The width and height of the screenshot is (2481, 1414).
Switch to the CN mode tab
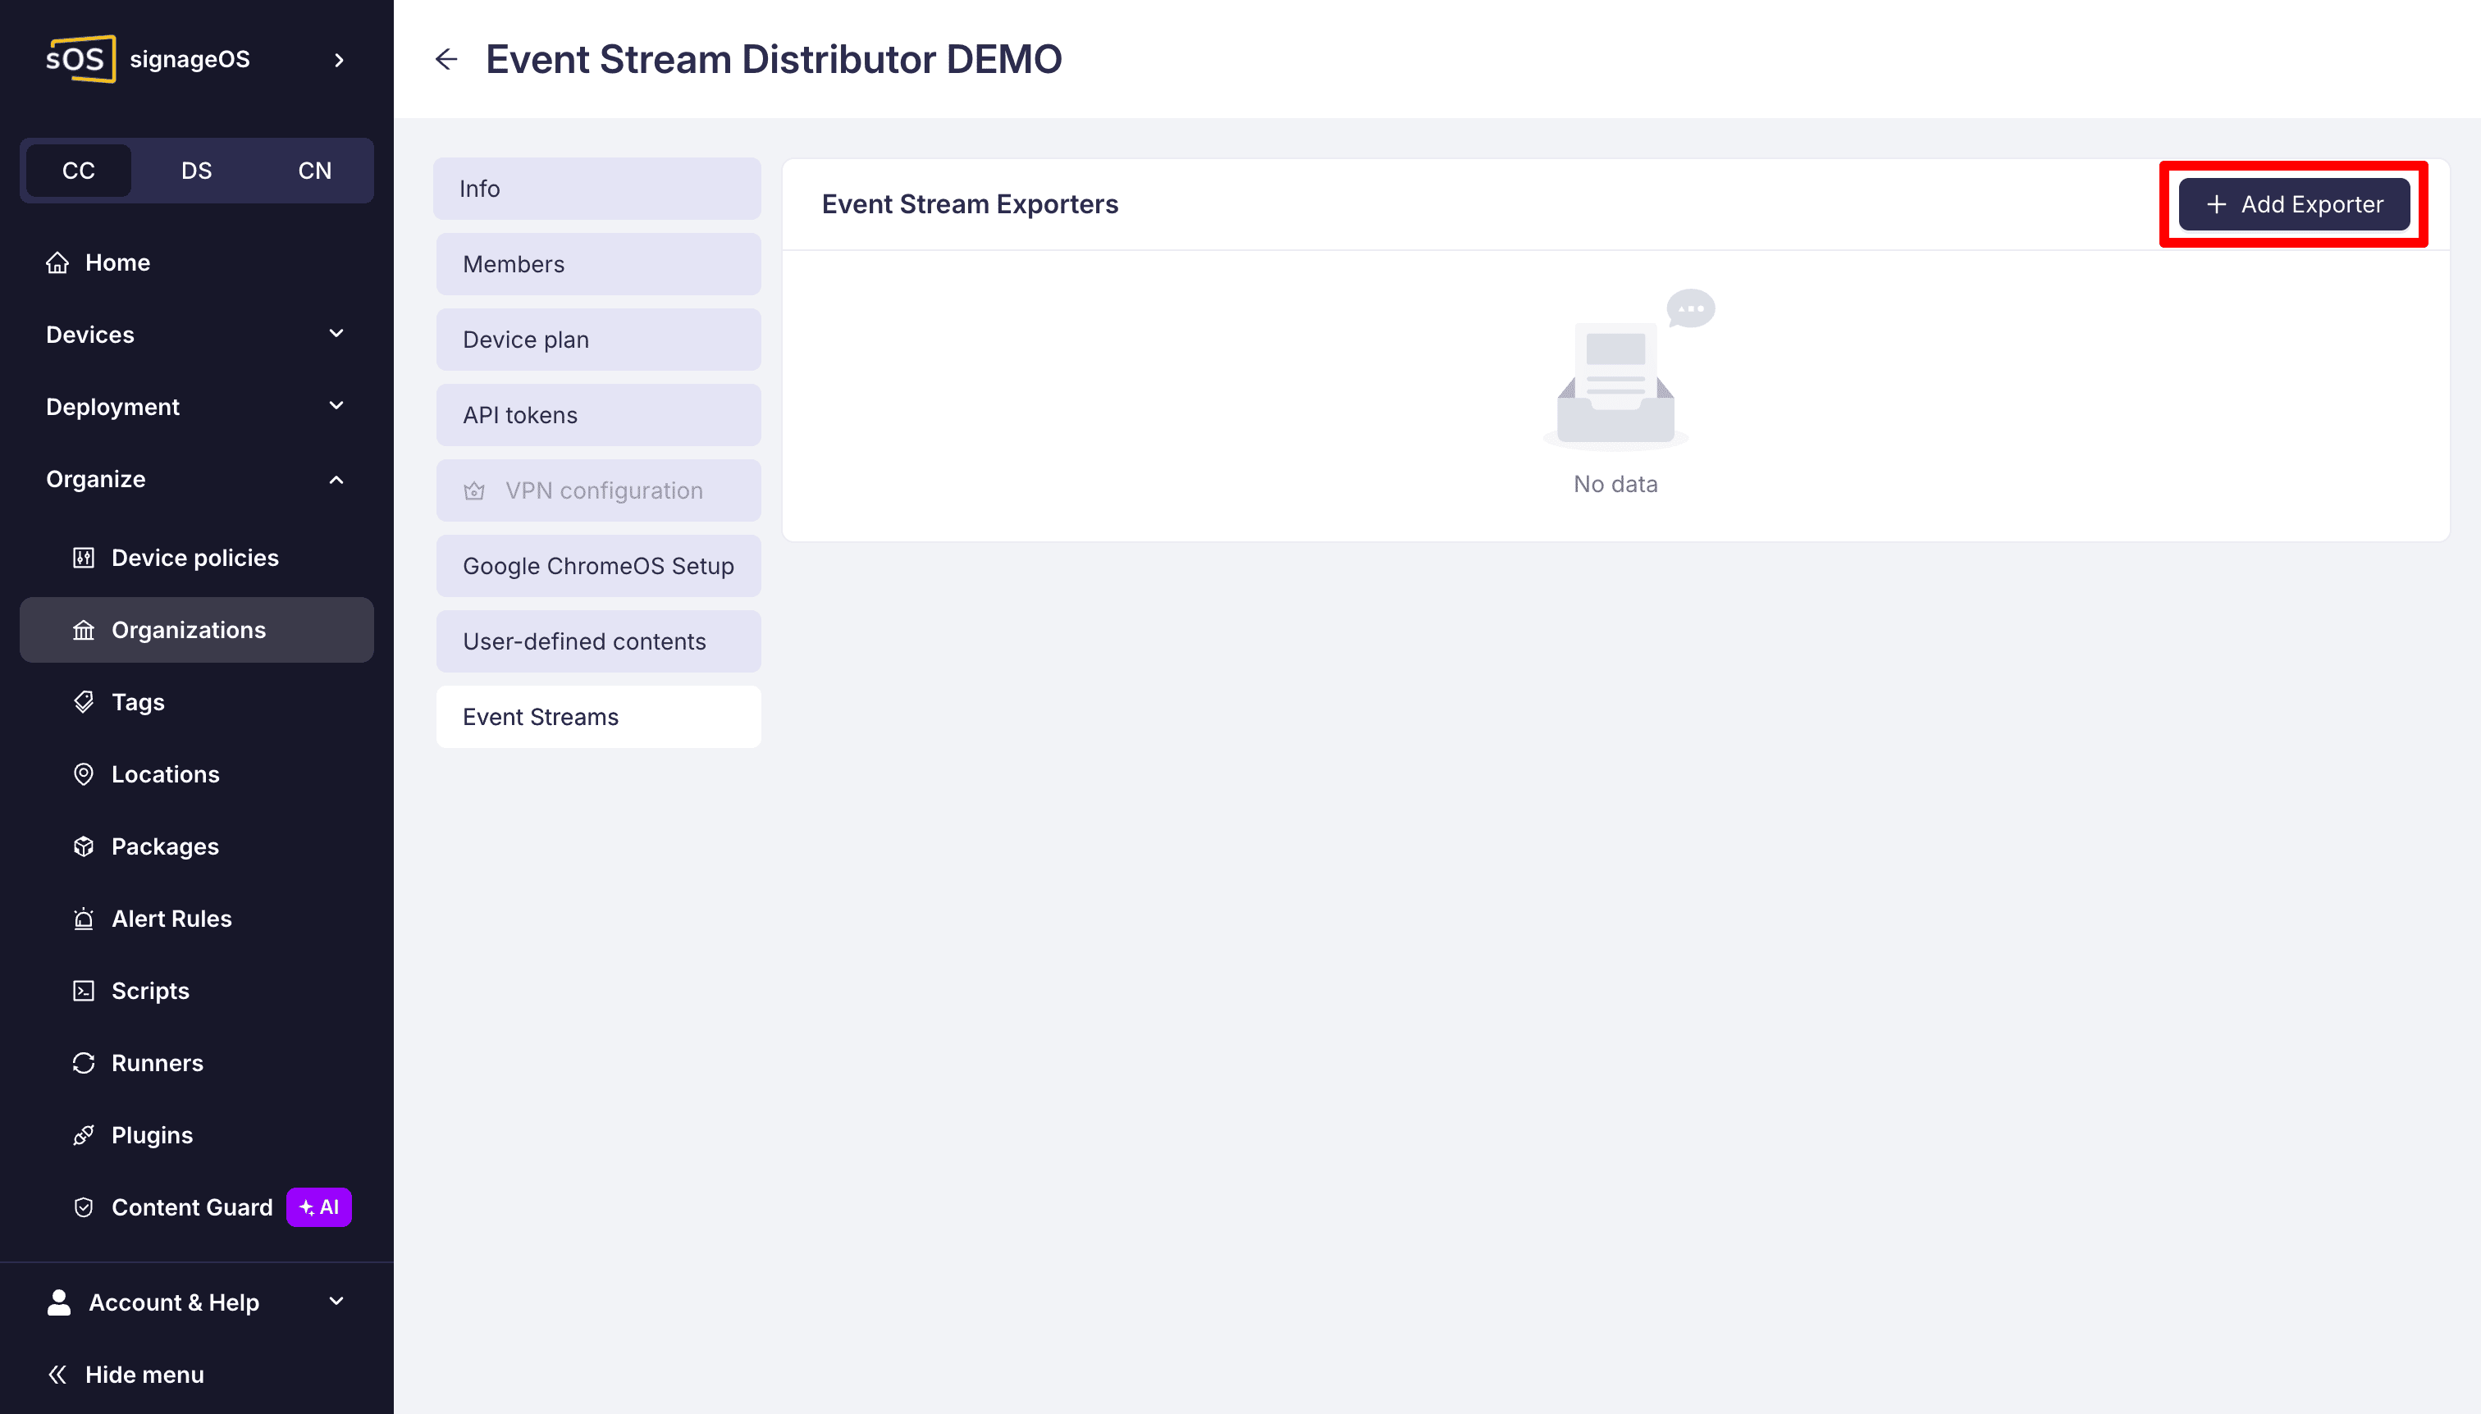point(315,171)
